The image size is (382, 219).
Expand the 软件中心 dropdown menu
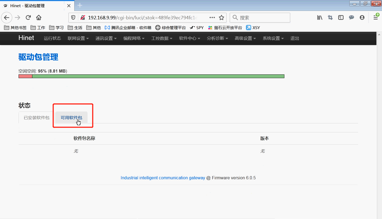pos(189,38)
